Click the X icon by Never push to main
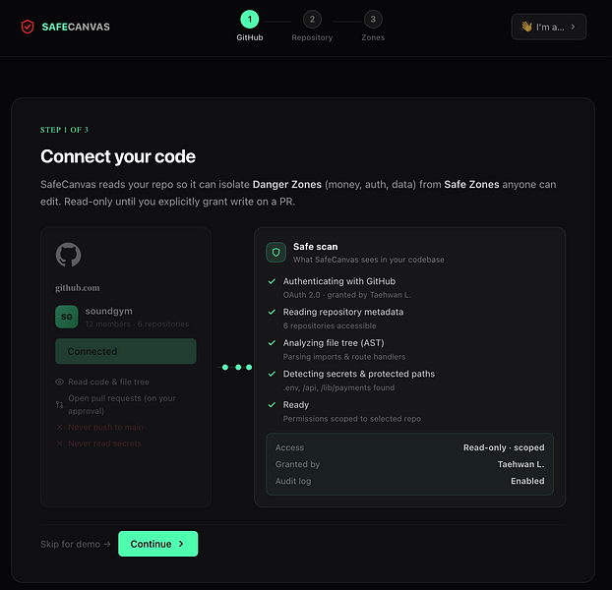612x590 pixels. [59, 428]
